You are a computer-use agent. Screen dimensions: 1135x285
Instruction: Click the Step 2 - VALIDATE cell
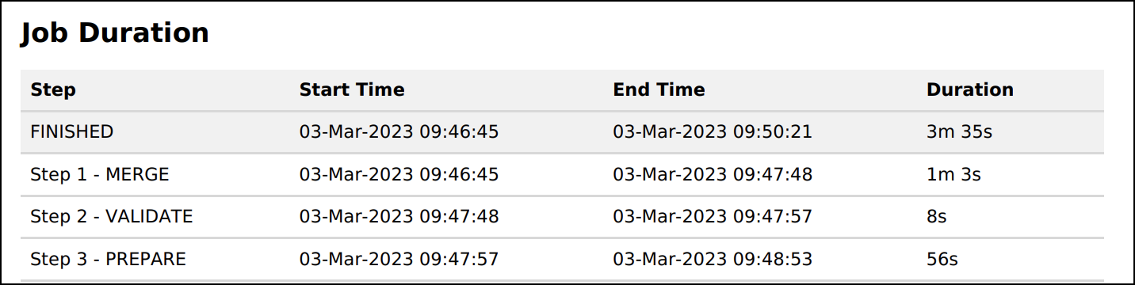[x=112, y=217]
